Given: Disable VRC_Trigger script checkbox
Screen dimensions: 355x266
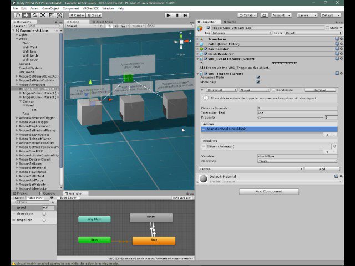Looking at the screenshot, I should tap(206, 74).
